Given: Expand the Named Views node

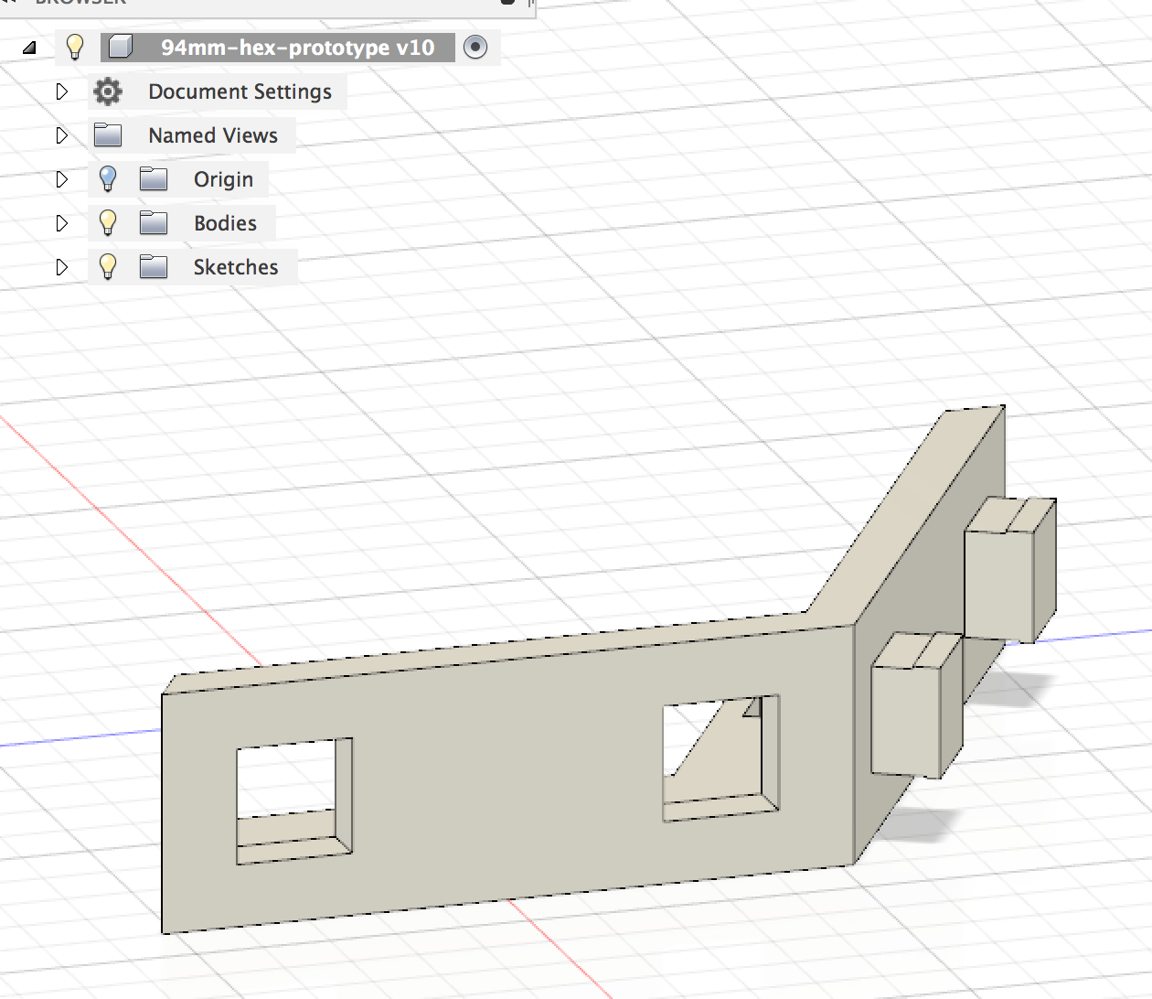Looking at the screenshot, I should (62, 135).
